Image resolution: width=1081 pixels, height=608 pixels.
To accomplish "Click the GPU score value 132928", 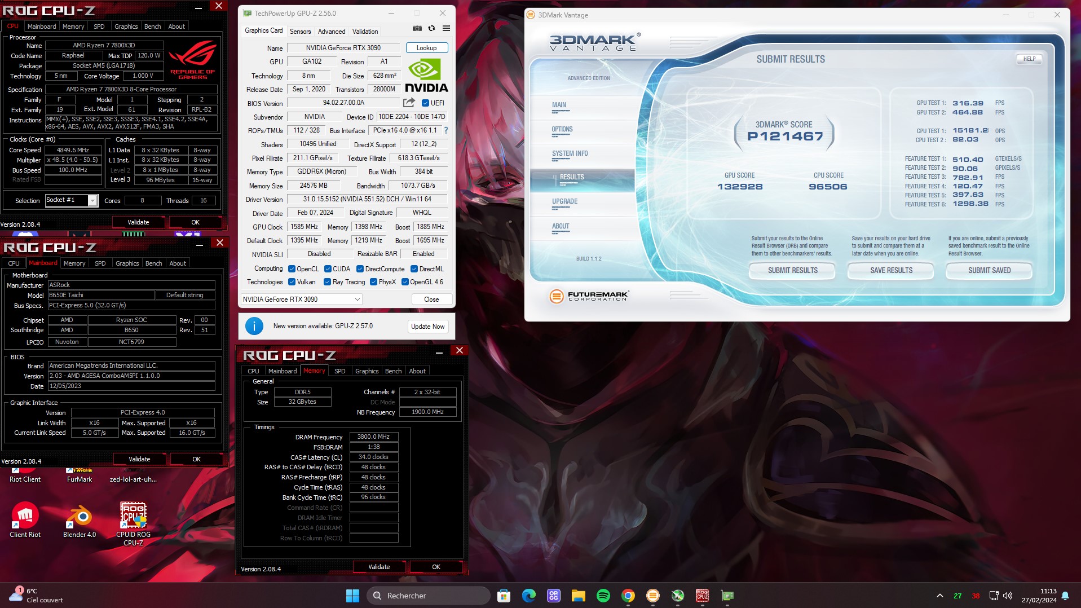I will point(739,187).
